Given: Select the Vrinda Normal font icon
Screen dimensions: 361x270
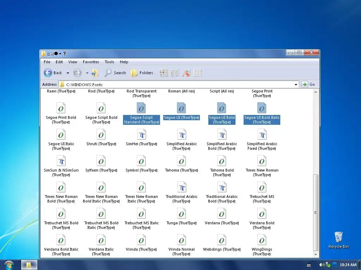Looking at the screenshot, I should [182, 240].
